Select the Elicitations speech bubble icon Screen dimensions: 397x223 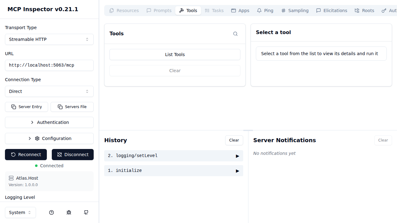pyautogui.click(x=318, y=10)
